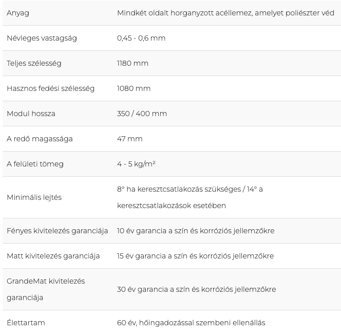341x334 pixels.
Task: Click the Fényes kivitelezés garanciája label
Action: (57, 231)
